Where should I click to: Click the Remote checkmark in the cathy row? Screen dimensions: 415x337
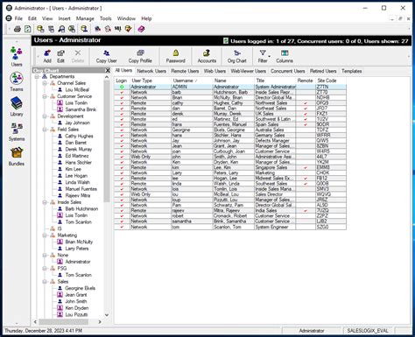click(x=306, y=103)
